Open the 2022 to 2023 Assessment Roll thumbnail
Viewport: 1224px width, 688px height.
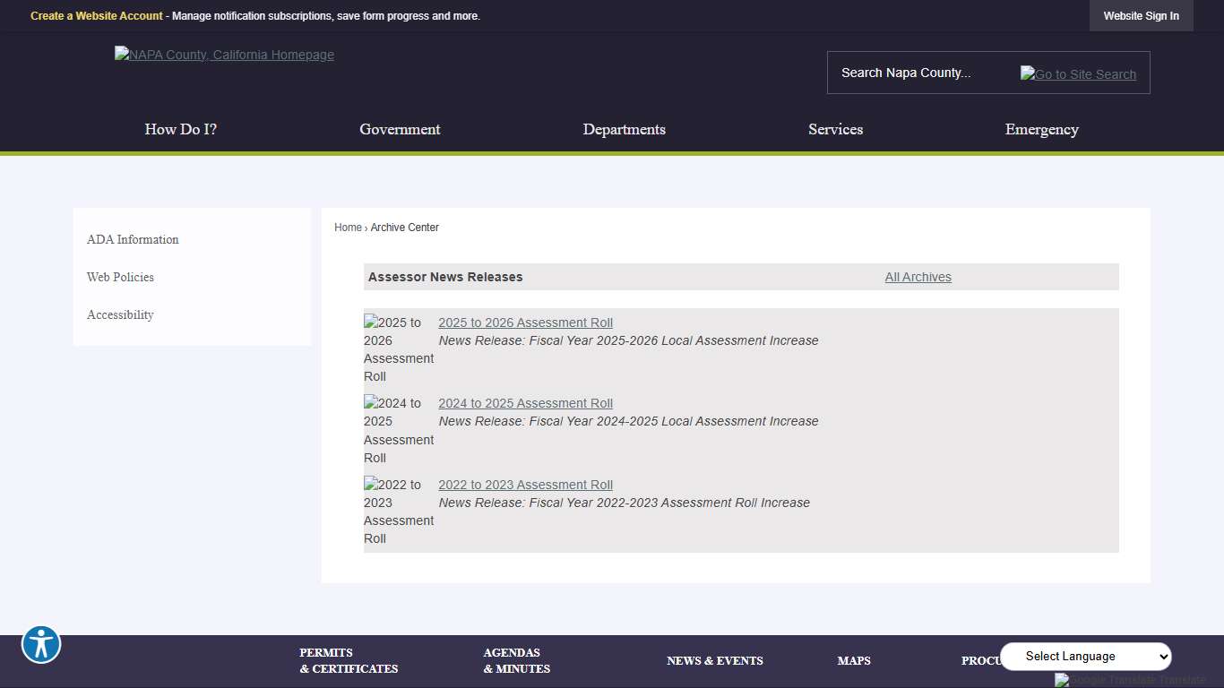pos(398,511)
